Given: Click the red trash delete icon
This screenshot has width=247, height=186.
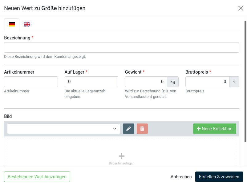Looking at the screenshot, I should pos(142,129).
